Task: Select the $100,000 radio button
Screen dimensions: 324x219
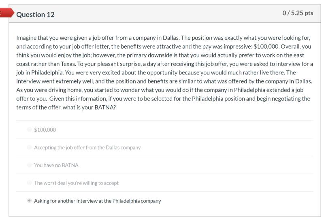Action: 29,130
